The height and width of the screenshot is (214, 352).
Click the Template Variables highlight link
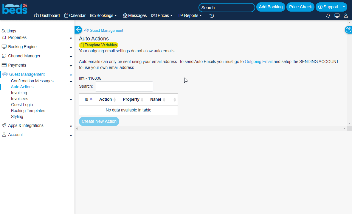(99, 45)
